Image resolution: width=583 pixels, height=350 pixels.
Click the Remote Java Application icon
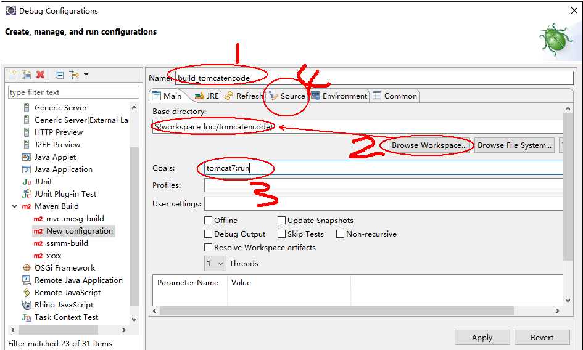click(27, 280)
